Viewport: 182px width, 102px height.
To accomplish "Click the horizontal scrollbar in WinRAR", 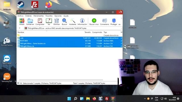I will click(x=61, y=80).
